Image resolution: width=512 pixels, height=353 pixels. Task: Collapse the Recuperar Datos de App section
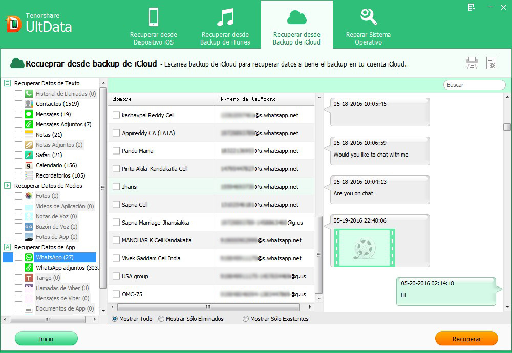click(7, 247)
